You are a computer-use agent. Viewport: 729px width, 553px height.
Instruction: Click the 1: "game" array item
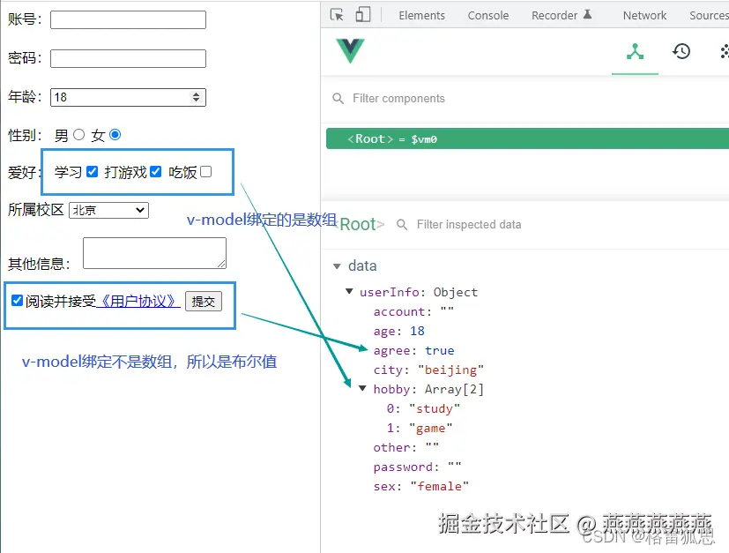click(420, 428)
